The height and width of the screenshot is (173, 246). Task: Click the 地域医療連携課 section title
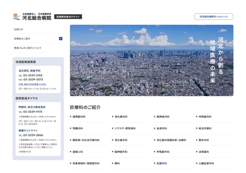point(26,62)
